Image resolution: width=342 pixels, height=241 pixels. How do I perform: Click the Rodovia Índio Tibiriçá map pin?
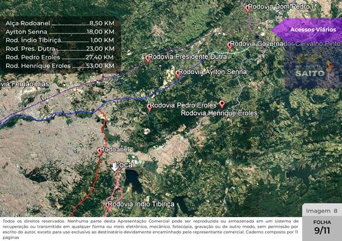click(108, 206)
